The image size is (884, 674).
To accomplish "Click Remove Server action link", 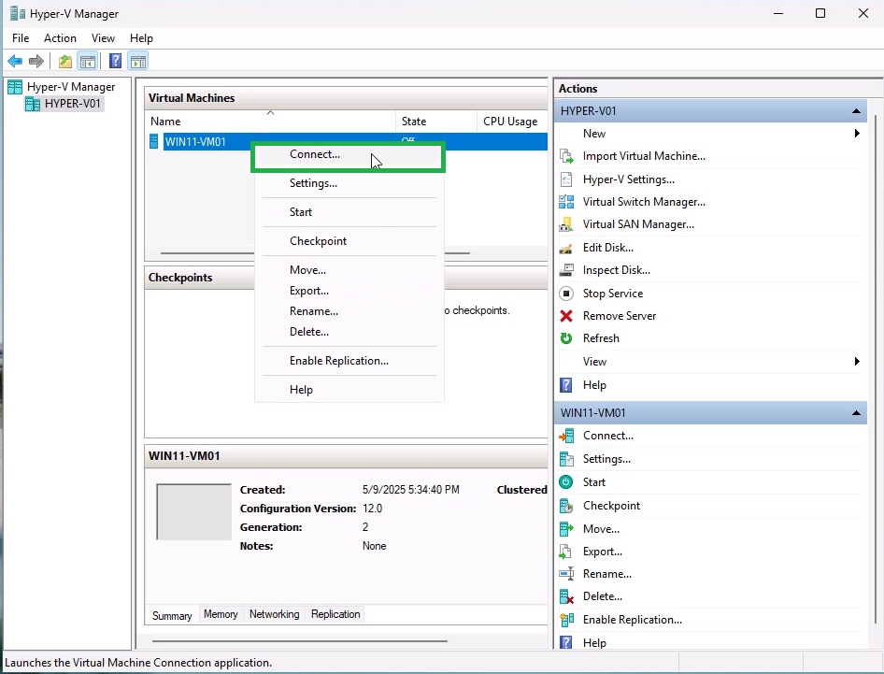I will coord(620,316).
